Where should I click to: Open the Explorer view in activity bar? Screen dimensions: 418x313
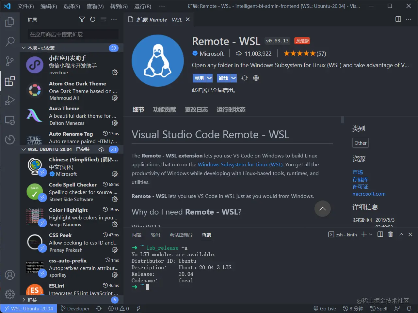pyautogui.click(x=10, y=22)
